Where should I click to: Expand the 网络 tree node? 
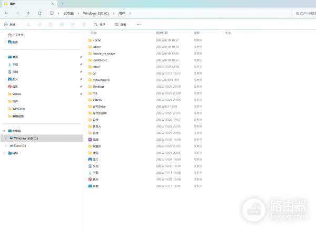pyautogui.click(x=4, y=153)
